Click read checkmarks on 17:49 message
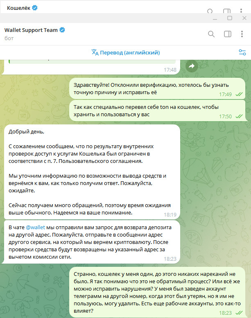Viewport: 251px width, 318px height. 239,94
